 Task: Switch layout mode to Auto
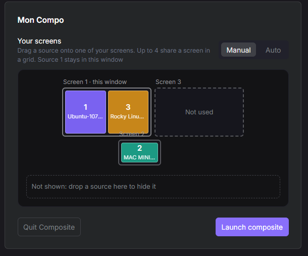point(273,50)
